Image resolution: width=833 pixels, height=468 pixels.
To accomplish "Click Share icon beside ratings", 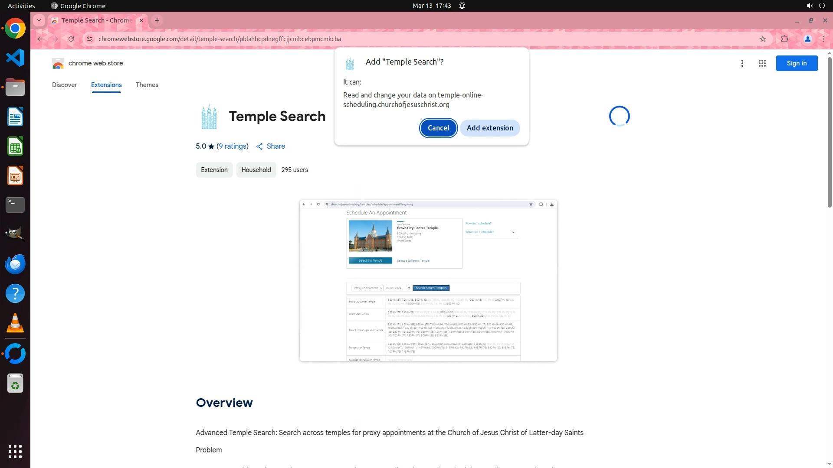I will 259,146.
